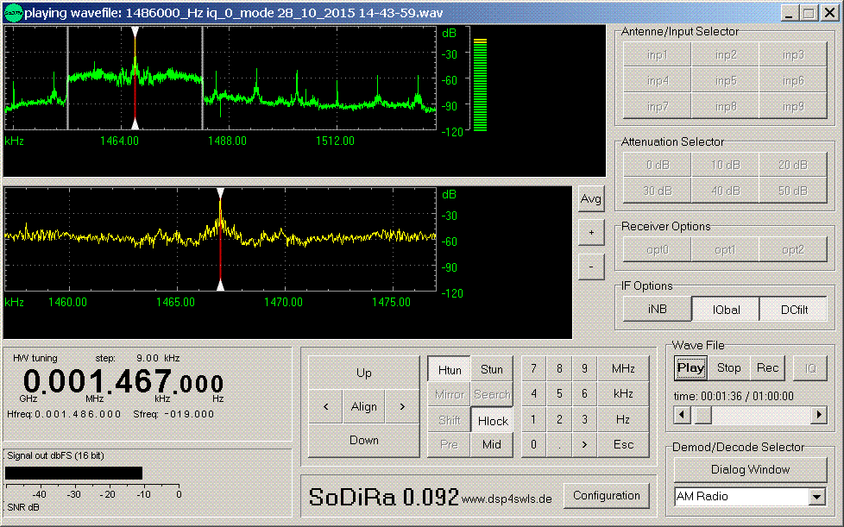Click the input level meter bar
The image size is (844, 527).
coord(480,85)
